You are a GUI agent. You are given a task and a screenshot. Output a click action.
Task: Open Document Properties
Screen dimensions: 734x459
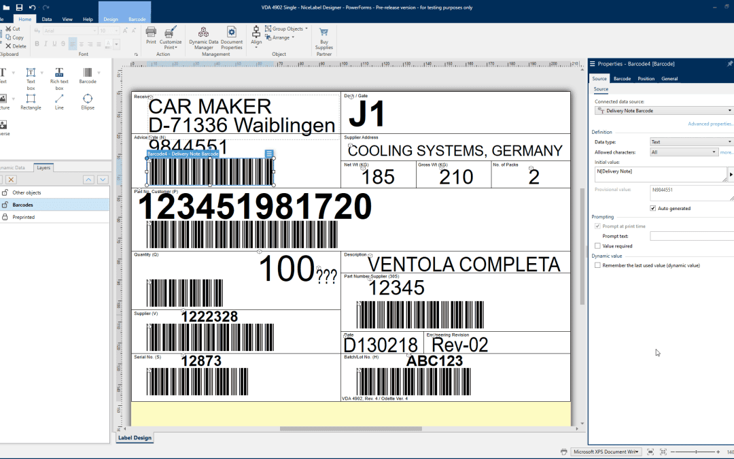click(232, 38)
